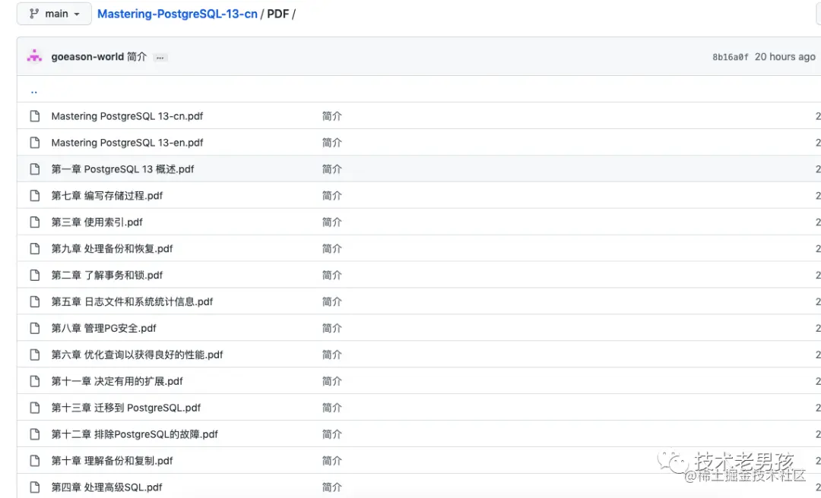Open 简介 commit link for 第九章 处理备份和恢复.pdf

click(x=332, y=248)
